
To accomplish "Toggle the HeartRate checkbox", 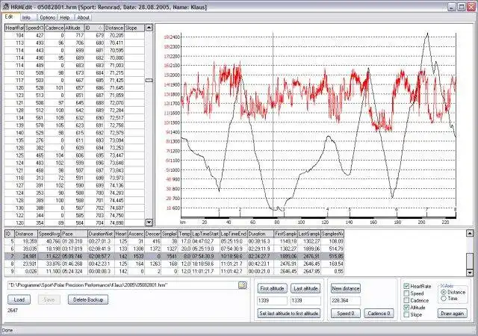I will pyautogui.click(x=406, y=286).
